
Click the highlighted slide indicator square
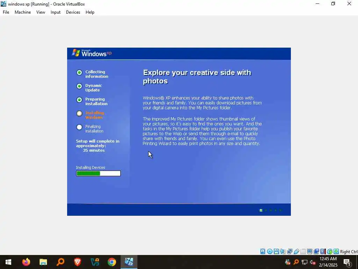(x=261, y=210)
